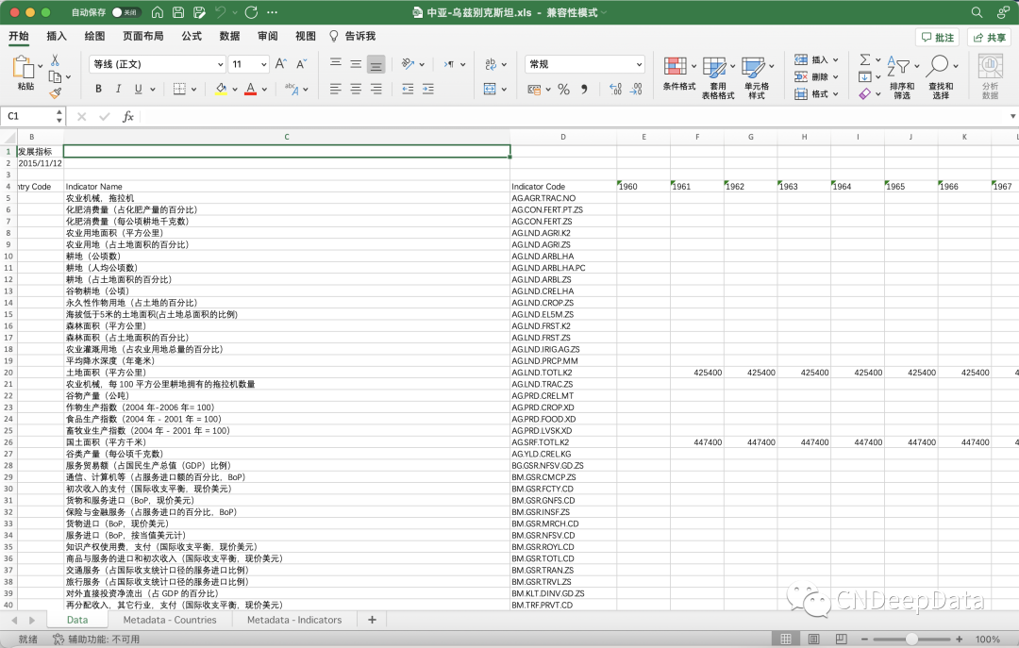Click the AutoSum sigma icon
1019x648 pixels.
coord(864,59)
